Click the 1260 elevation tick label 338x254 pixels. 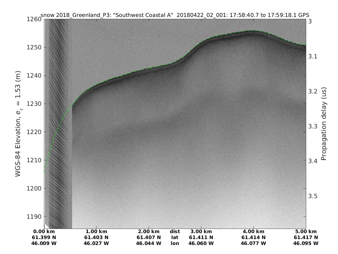point(34,19)
